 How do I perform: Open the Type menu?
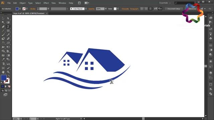click(x=30, y=3)
